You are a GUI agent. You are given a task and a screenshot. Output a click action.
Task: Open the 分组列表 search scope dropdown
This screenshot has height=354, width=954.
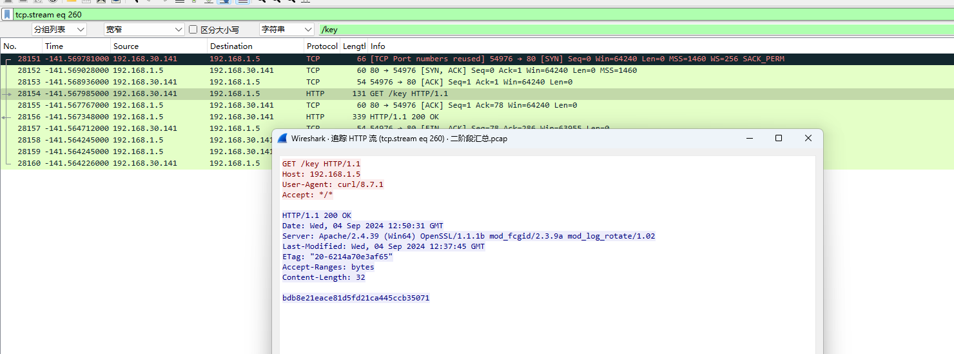pos(59,30)
